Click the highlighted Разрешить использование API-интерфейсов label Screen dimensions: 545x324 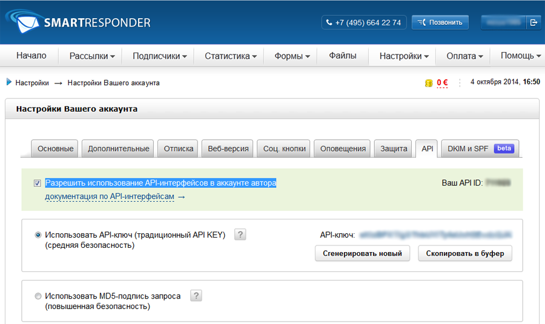click(160, 183)
